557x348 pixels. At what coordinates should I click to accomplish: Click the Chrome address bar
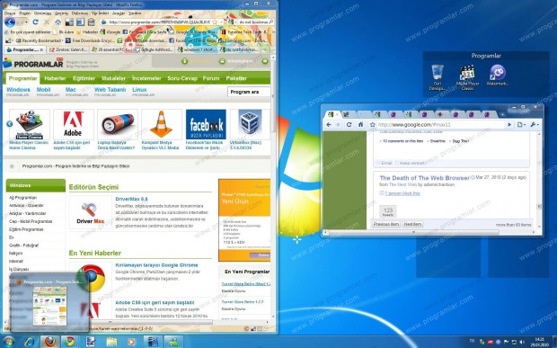pos(440,125)
